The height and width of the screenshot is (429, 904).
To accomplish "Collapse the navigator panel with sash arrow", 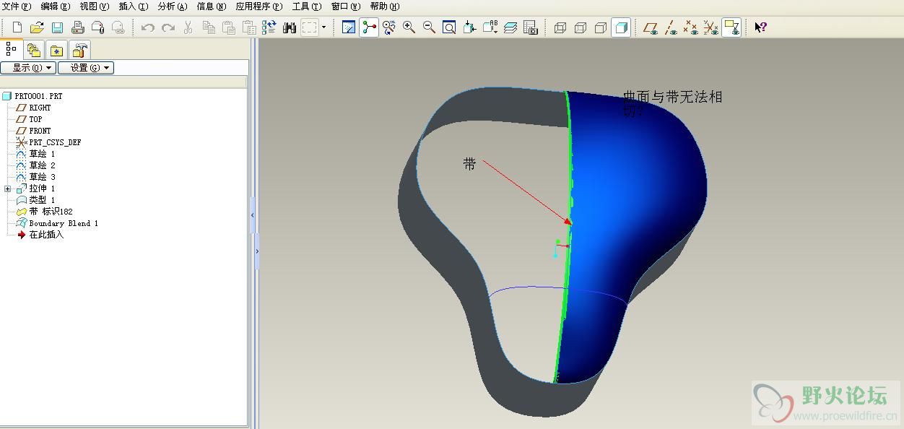I will coord(252,215).
